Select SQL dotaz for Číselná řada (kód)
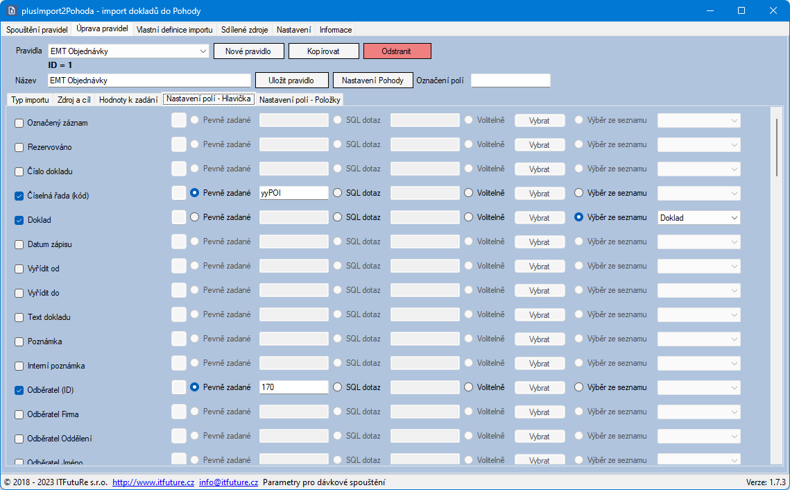Screen dimensions: 790x490 pyautogui.click(x=338, y=192)
